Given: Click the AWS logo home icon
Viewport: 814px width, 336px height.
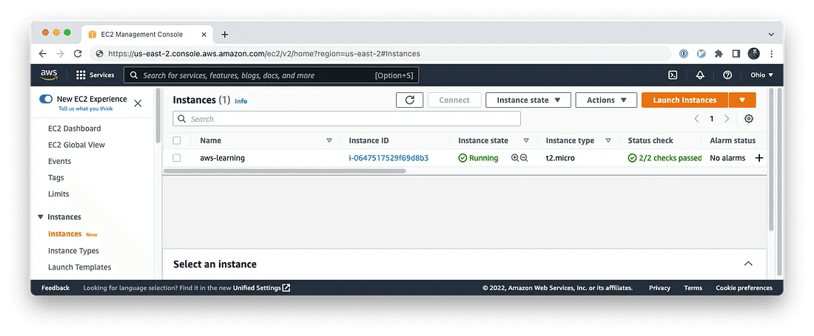Looking at the screenshot, I should coord(49,75).
